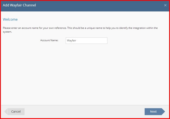Click the Add Wayfair Channel title
Image resolution: width=170 pixels, height=119 pixels.
[x=19, y=5]
